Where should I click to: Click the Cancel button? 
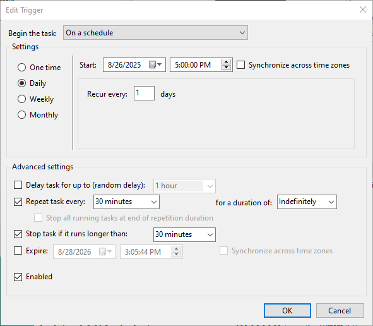click(x=340, y=311)
